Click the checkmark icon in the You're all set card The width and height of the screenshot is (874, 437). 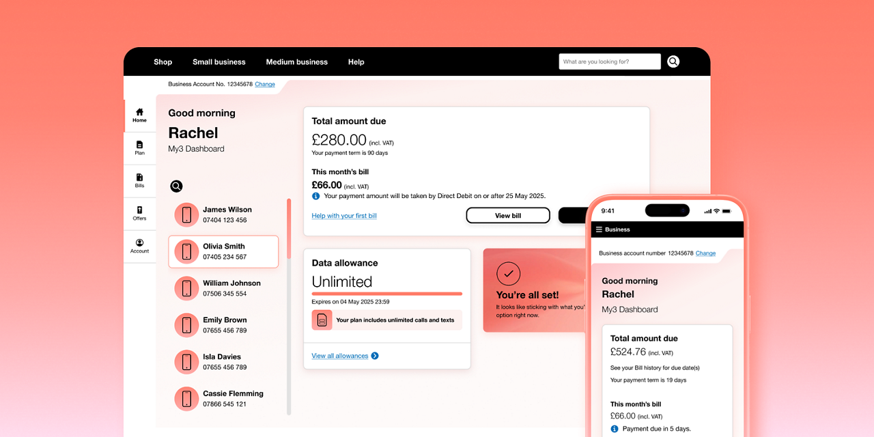pyautogui.click(x=508, y=273)
